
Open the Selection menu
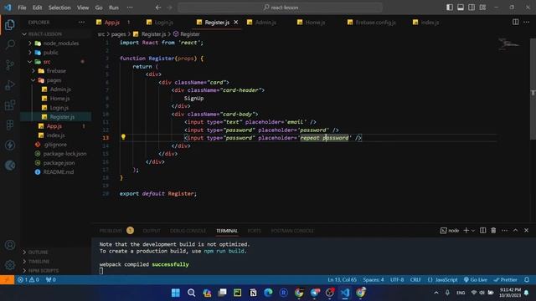59,8
